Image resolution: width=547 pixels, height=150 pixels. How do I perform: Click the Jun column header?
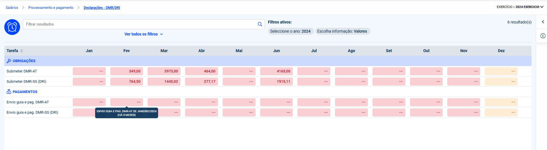[277, 51]
